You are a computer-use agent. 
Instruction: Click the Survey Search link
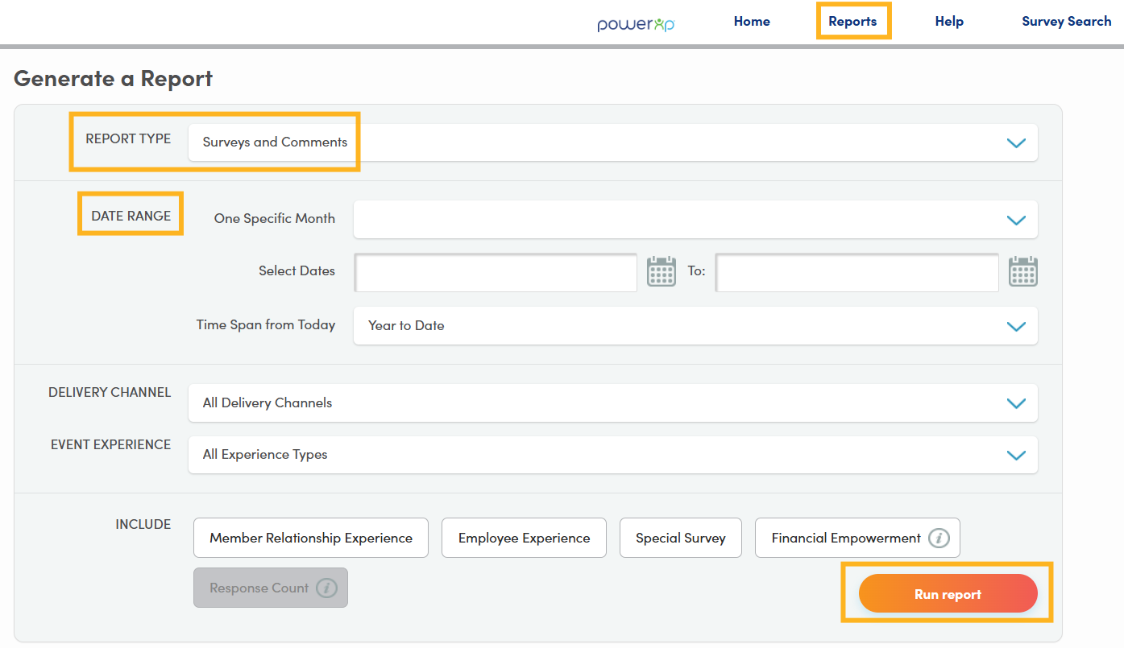pyautogui.click(x=1066, y=22)
